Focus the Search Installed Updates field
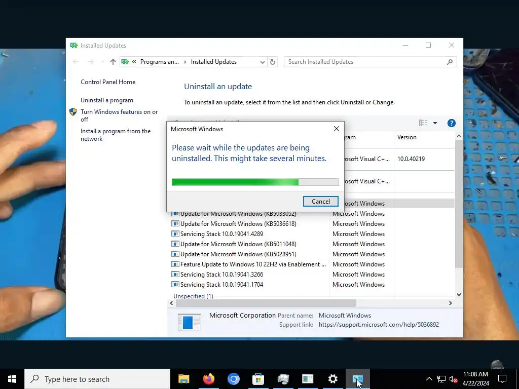The image size is (519, 389). coord(370,62)
